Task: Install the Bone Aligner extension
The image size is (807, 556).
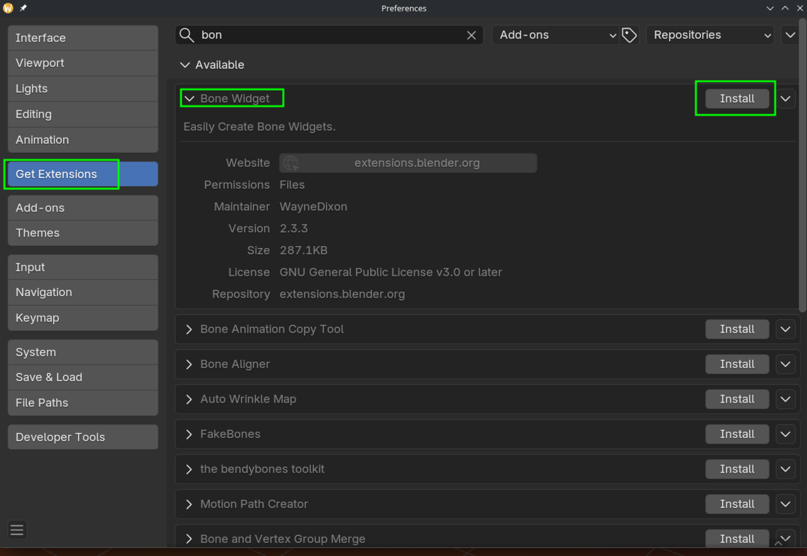Action: 737,364
